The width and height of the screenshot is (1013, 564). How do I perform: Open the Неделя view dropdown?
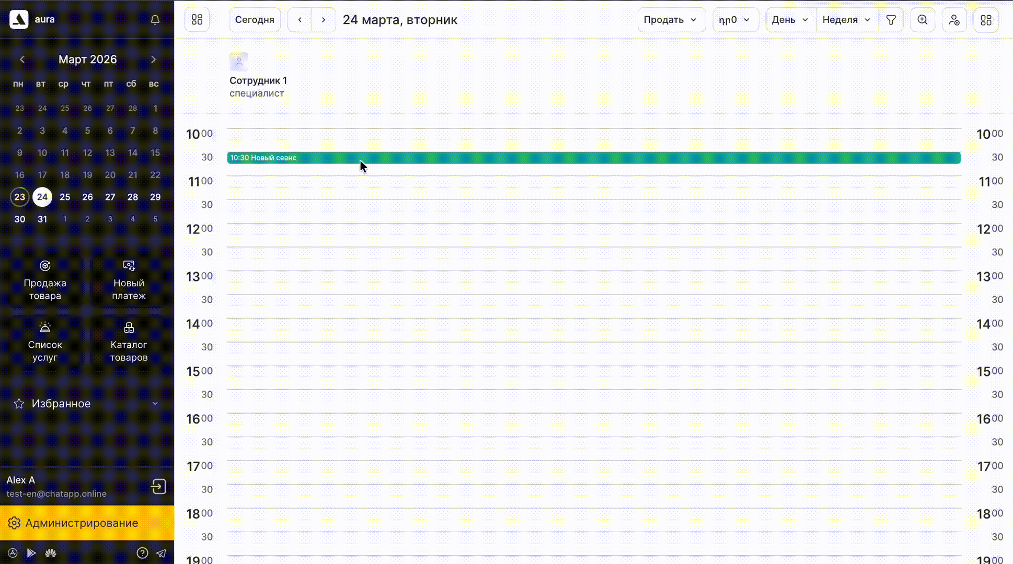(847, 20)
